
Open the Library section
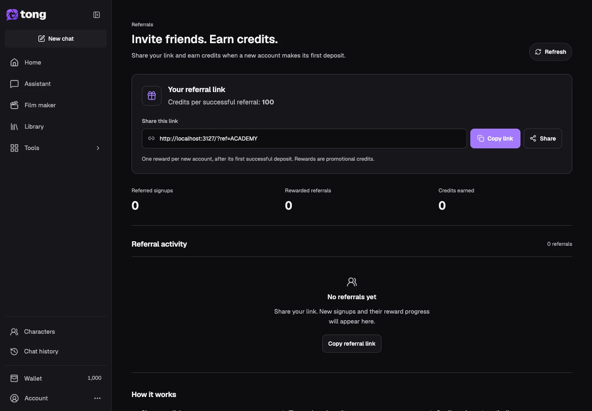pos(56,127)
